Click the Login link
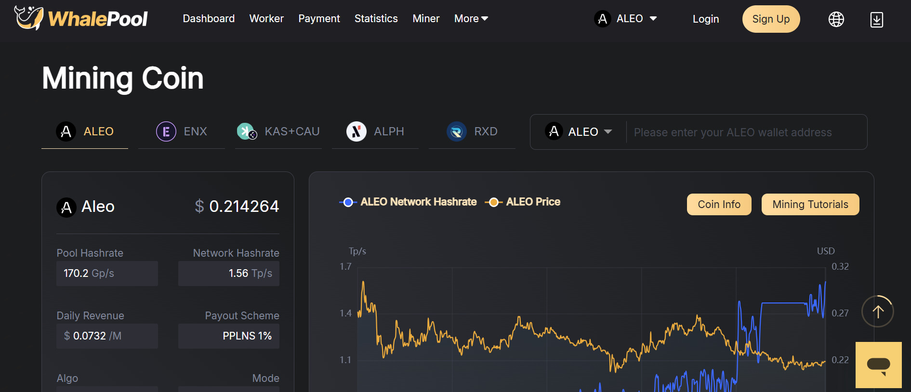 pos(706,19)
